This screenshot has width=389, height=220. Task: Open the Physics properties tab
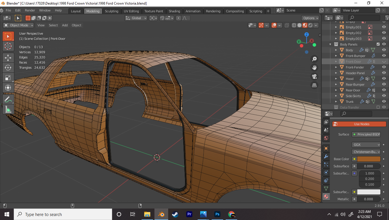coord(326,172)
